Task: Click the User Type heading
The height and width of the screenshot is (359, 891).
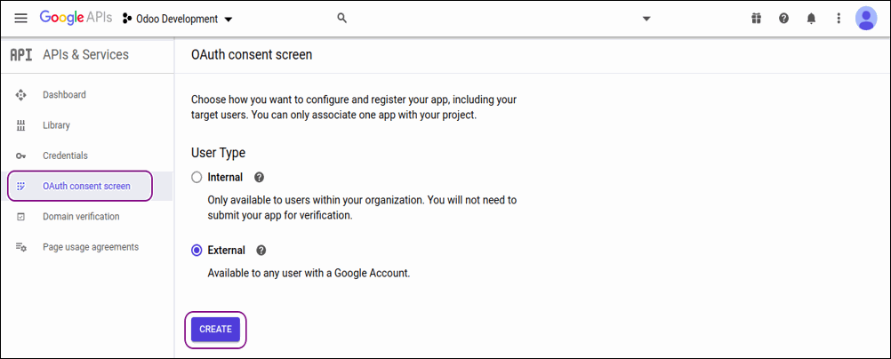Action: pos(218,153)
